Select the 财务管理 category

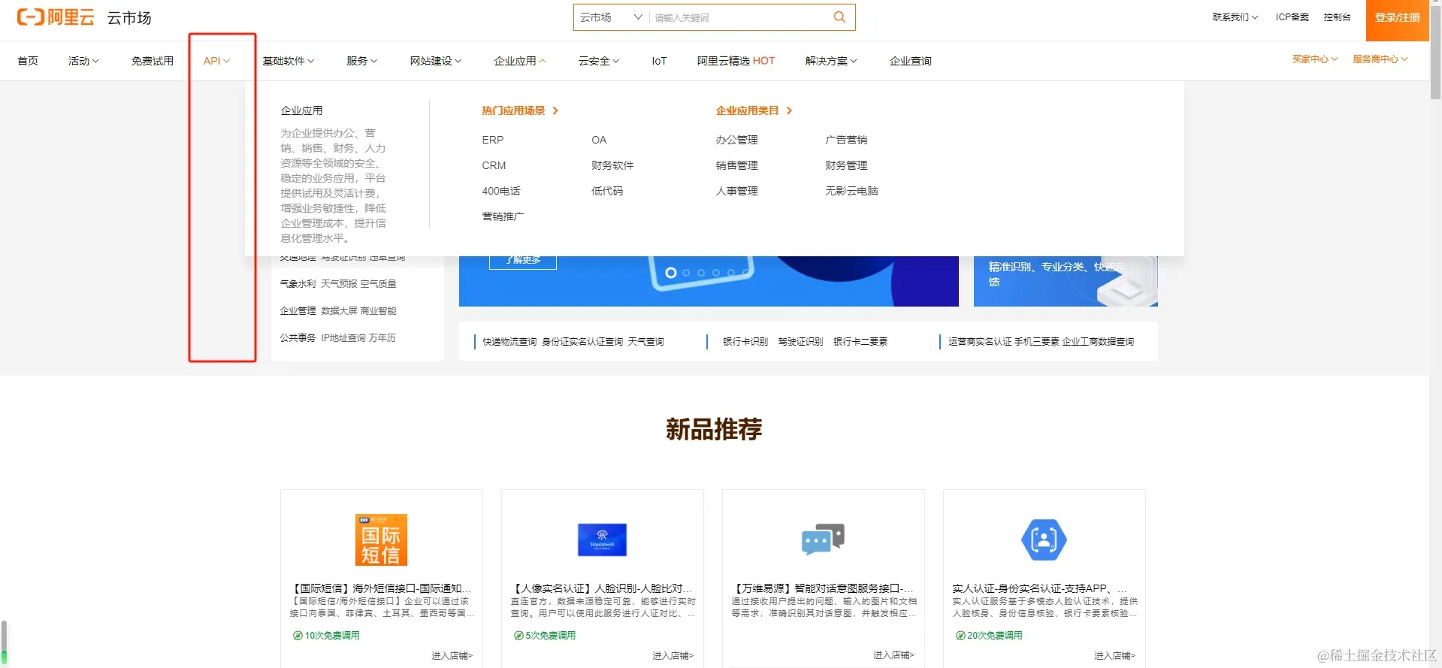coord(846,165)
